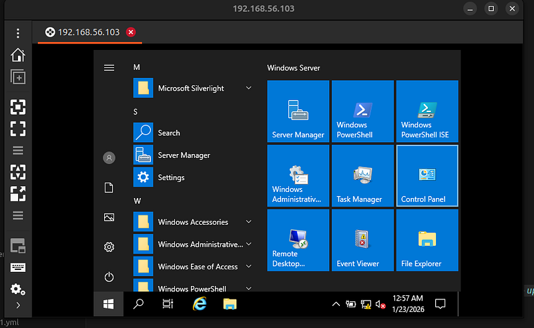
Task: Expand chevron next to Windows PowerShell folder
Action: pyautogui.click(x=249, y=288)
